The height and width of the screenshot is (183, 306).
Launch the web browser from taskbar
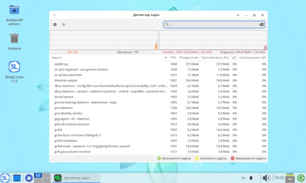(29, 178)
